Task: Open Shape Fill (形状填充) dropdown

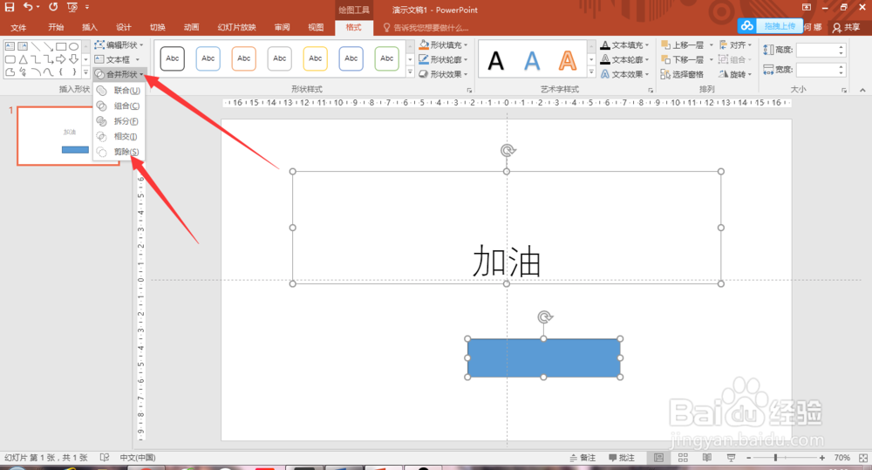Action: 443,45
